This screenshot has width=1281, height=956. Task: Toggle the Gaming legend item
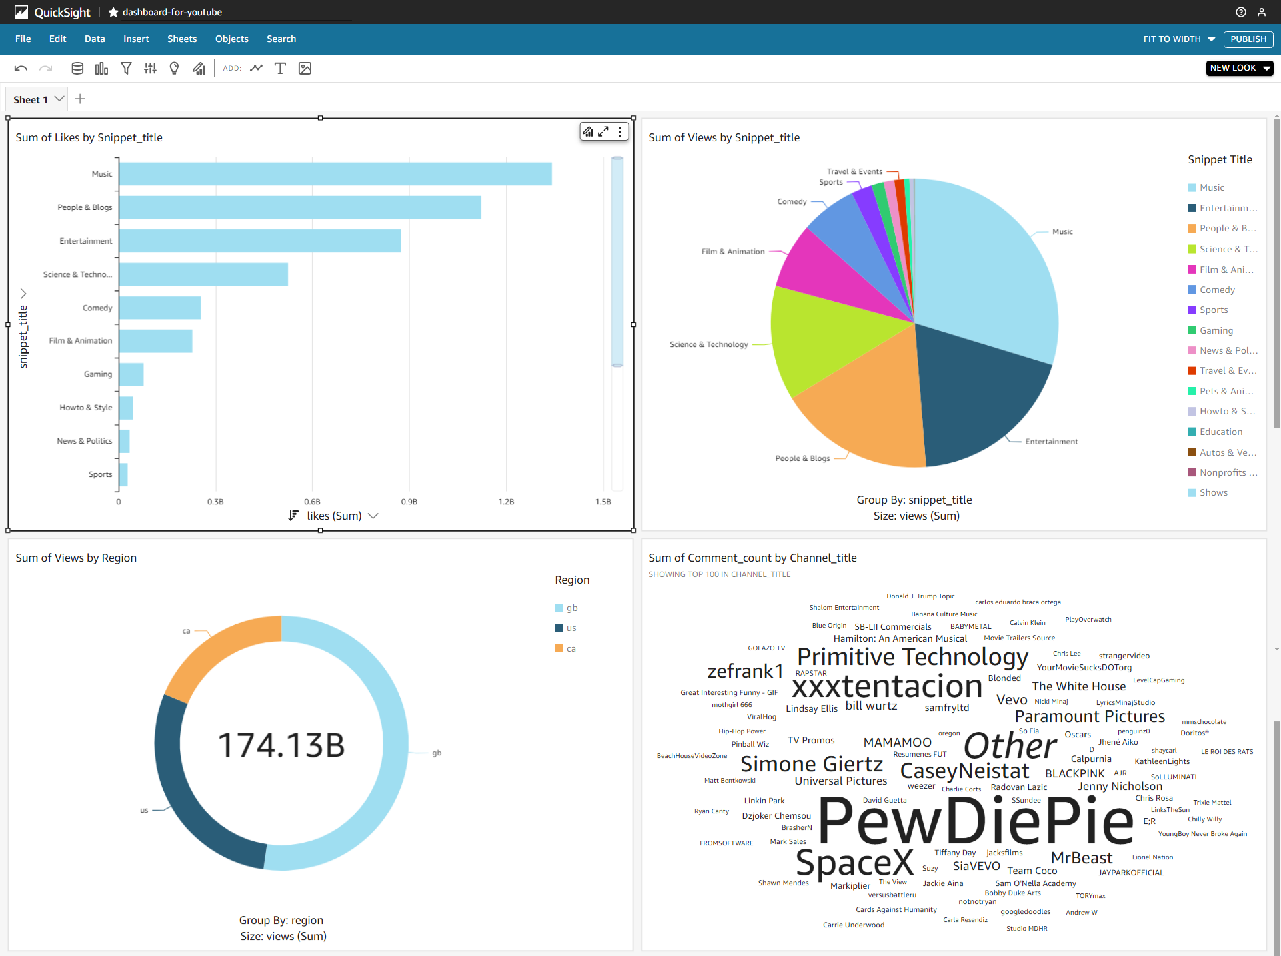coord(1216,330)
